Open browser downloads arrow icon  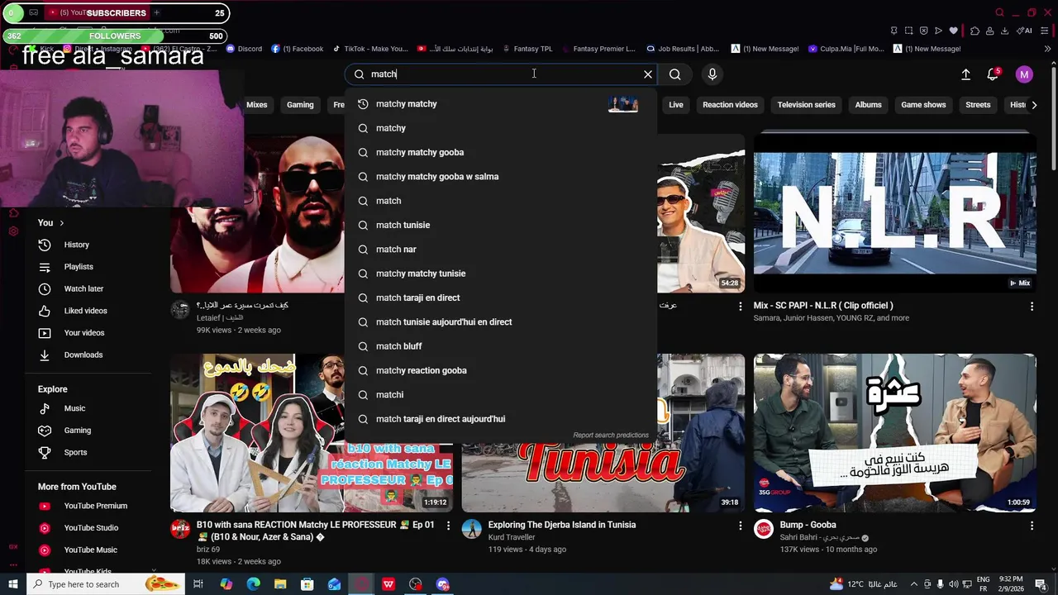(x=1004, y=31)
